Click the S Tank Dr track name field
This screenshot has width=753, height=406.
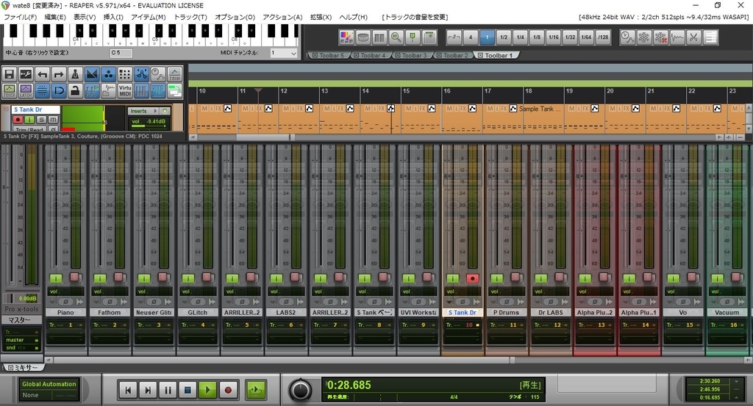(36, 110)
